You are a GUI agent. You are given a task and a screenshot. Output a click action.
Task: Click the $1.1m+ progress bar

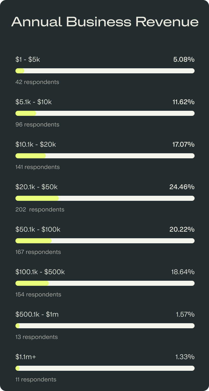pyautogui.click(x=105, y=368)
